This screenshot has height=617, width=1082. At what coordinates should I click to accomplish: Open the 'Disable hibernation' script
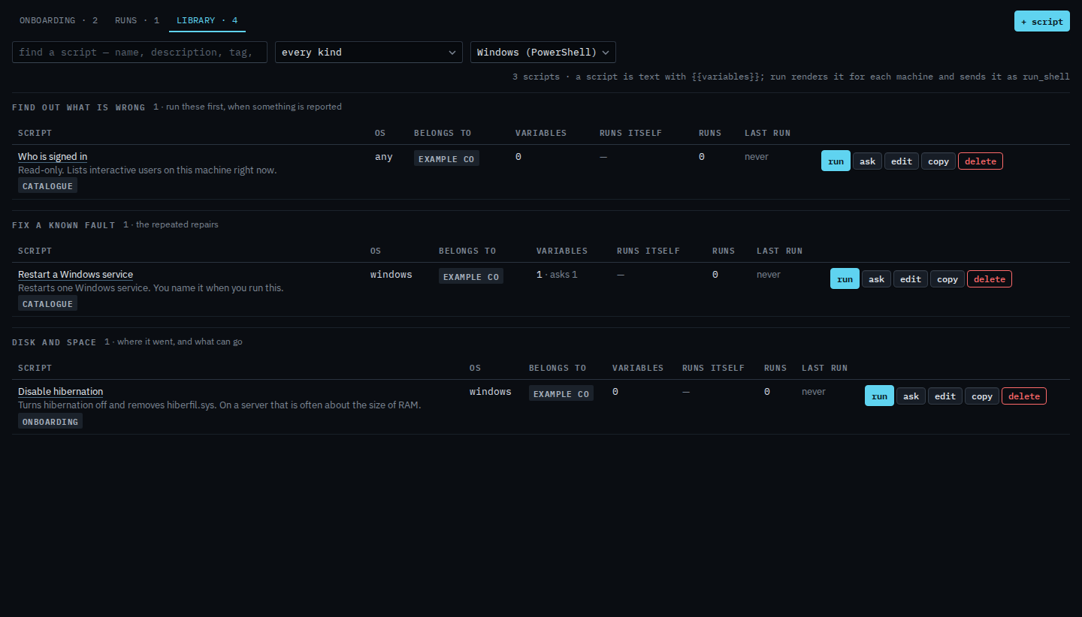click(60, 392)
